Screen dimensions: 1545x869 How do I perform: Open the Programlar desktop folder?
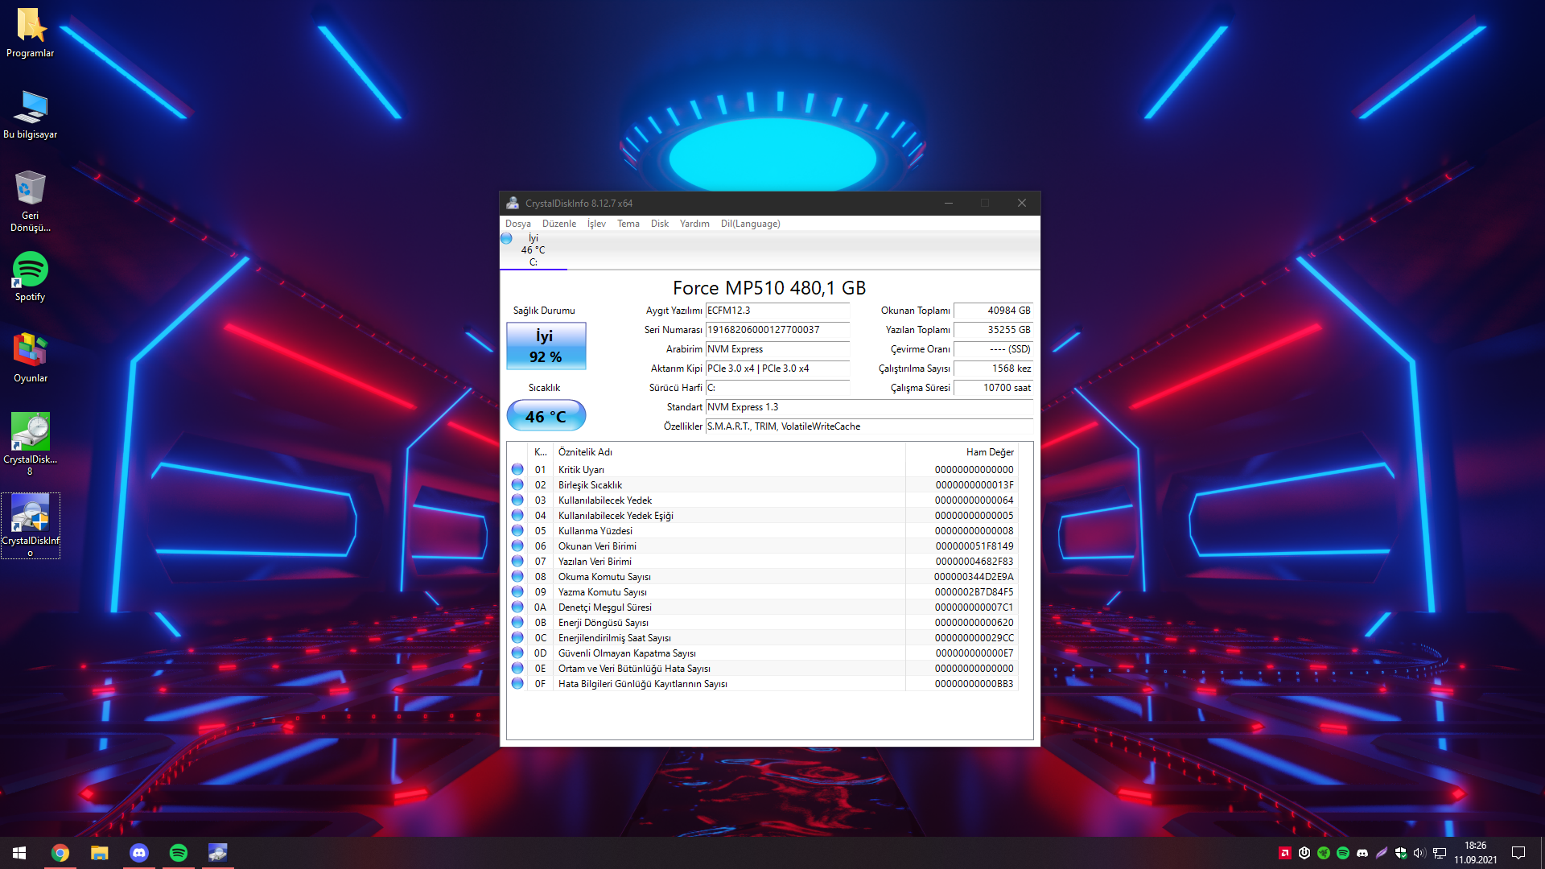click(x=31, y=33)
